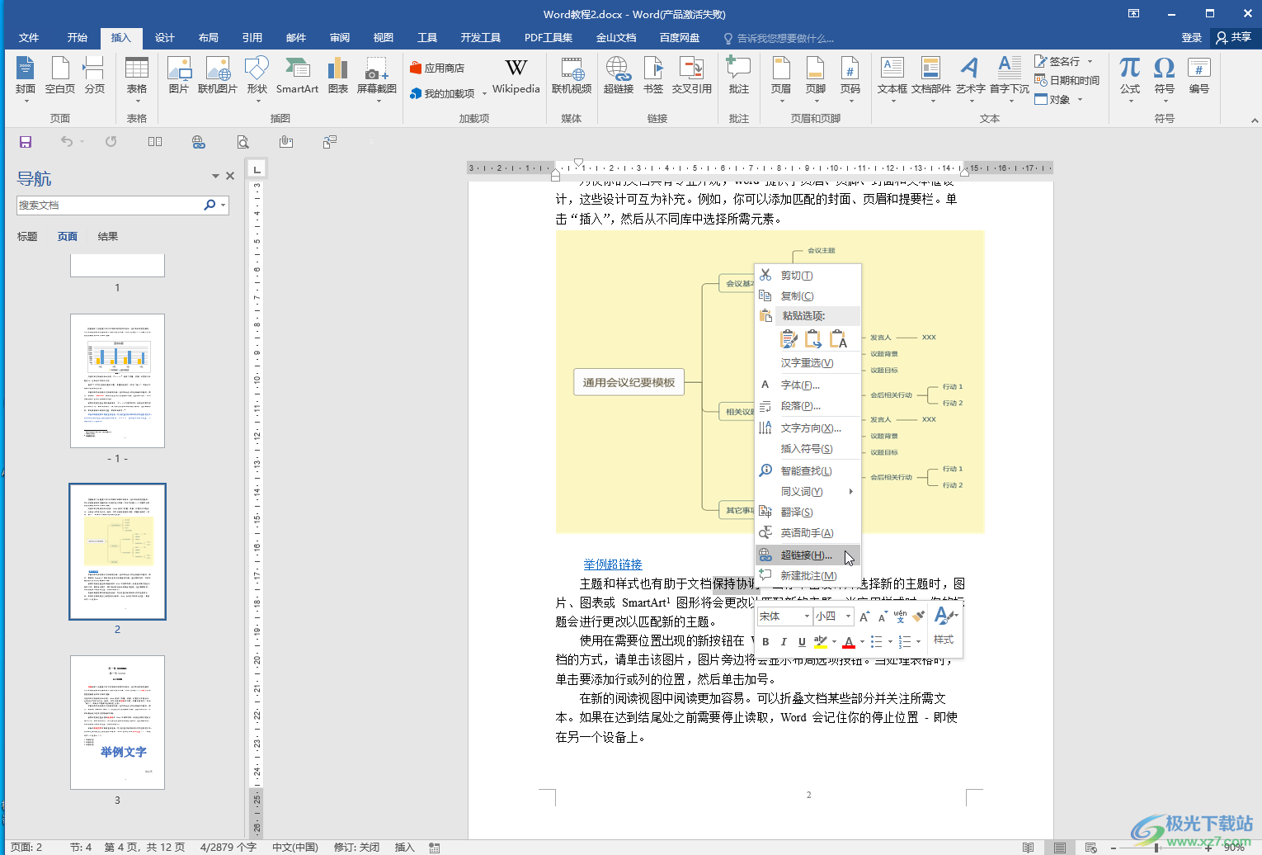This screenshot has width=1262, height=855.
Task: Click the phonetic guide wén icon
Action: pos(900,616)
